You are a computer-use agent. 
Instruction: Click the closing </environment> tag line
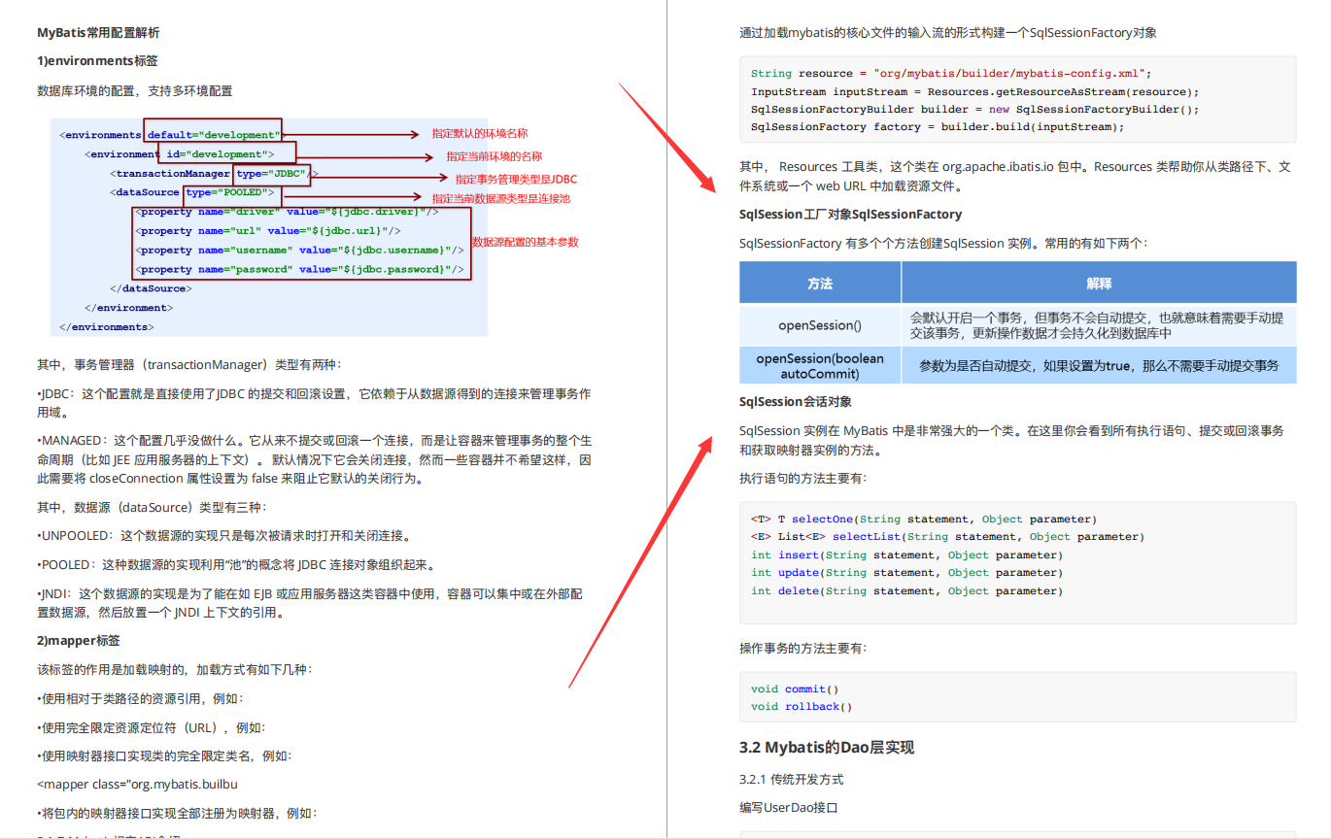[x=128, y=308]
